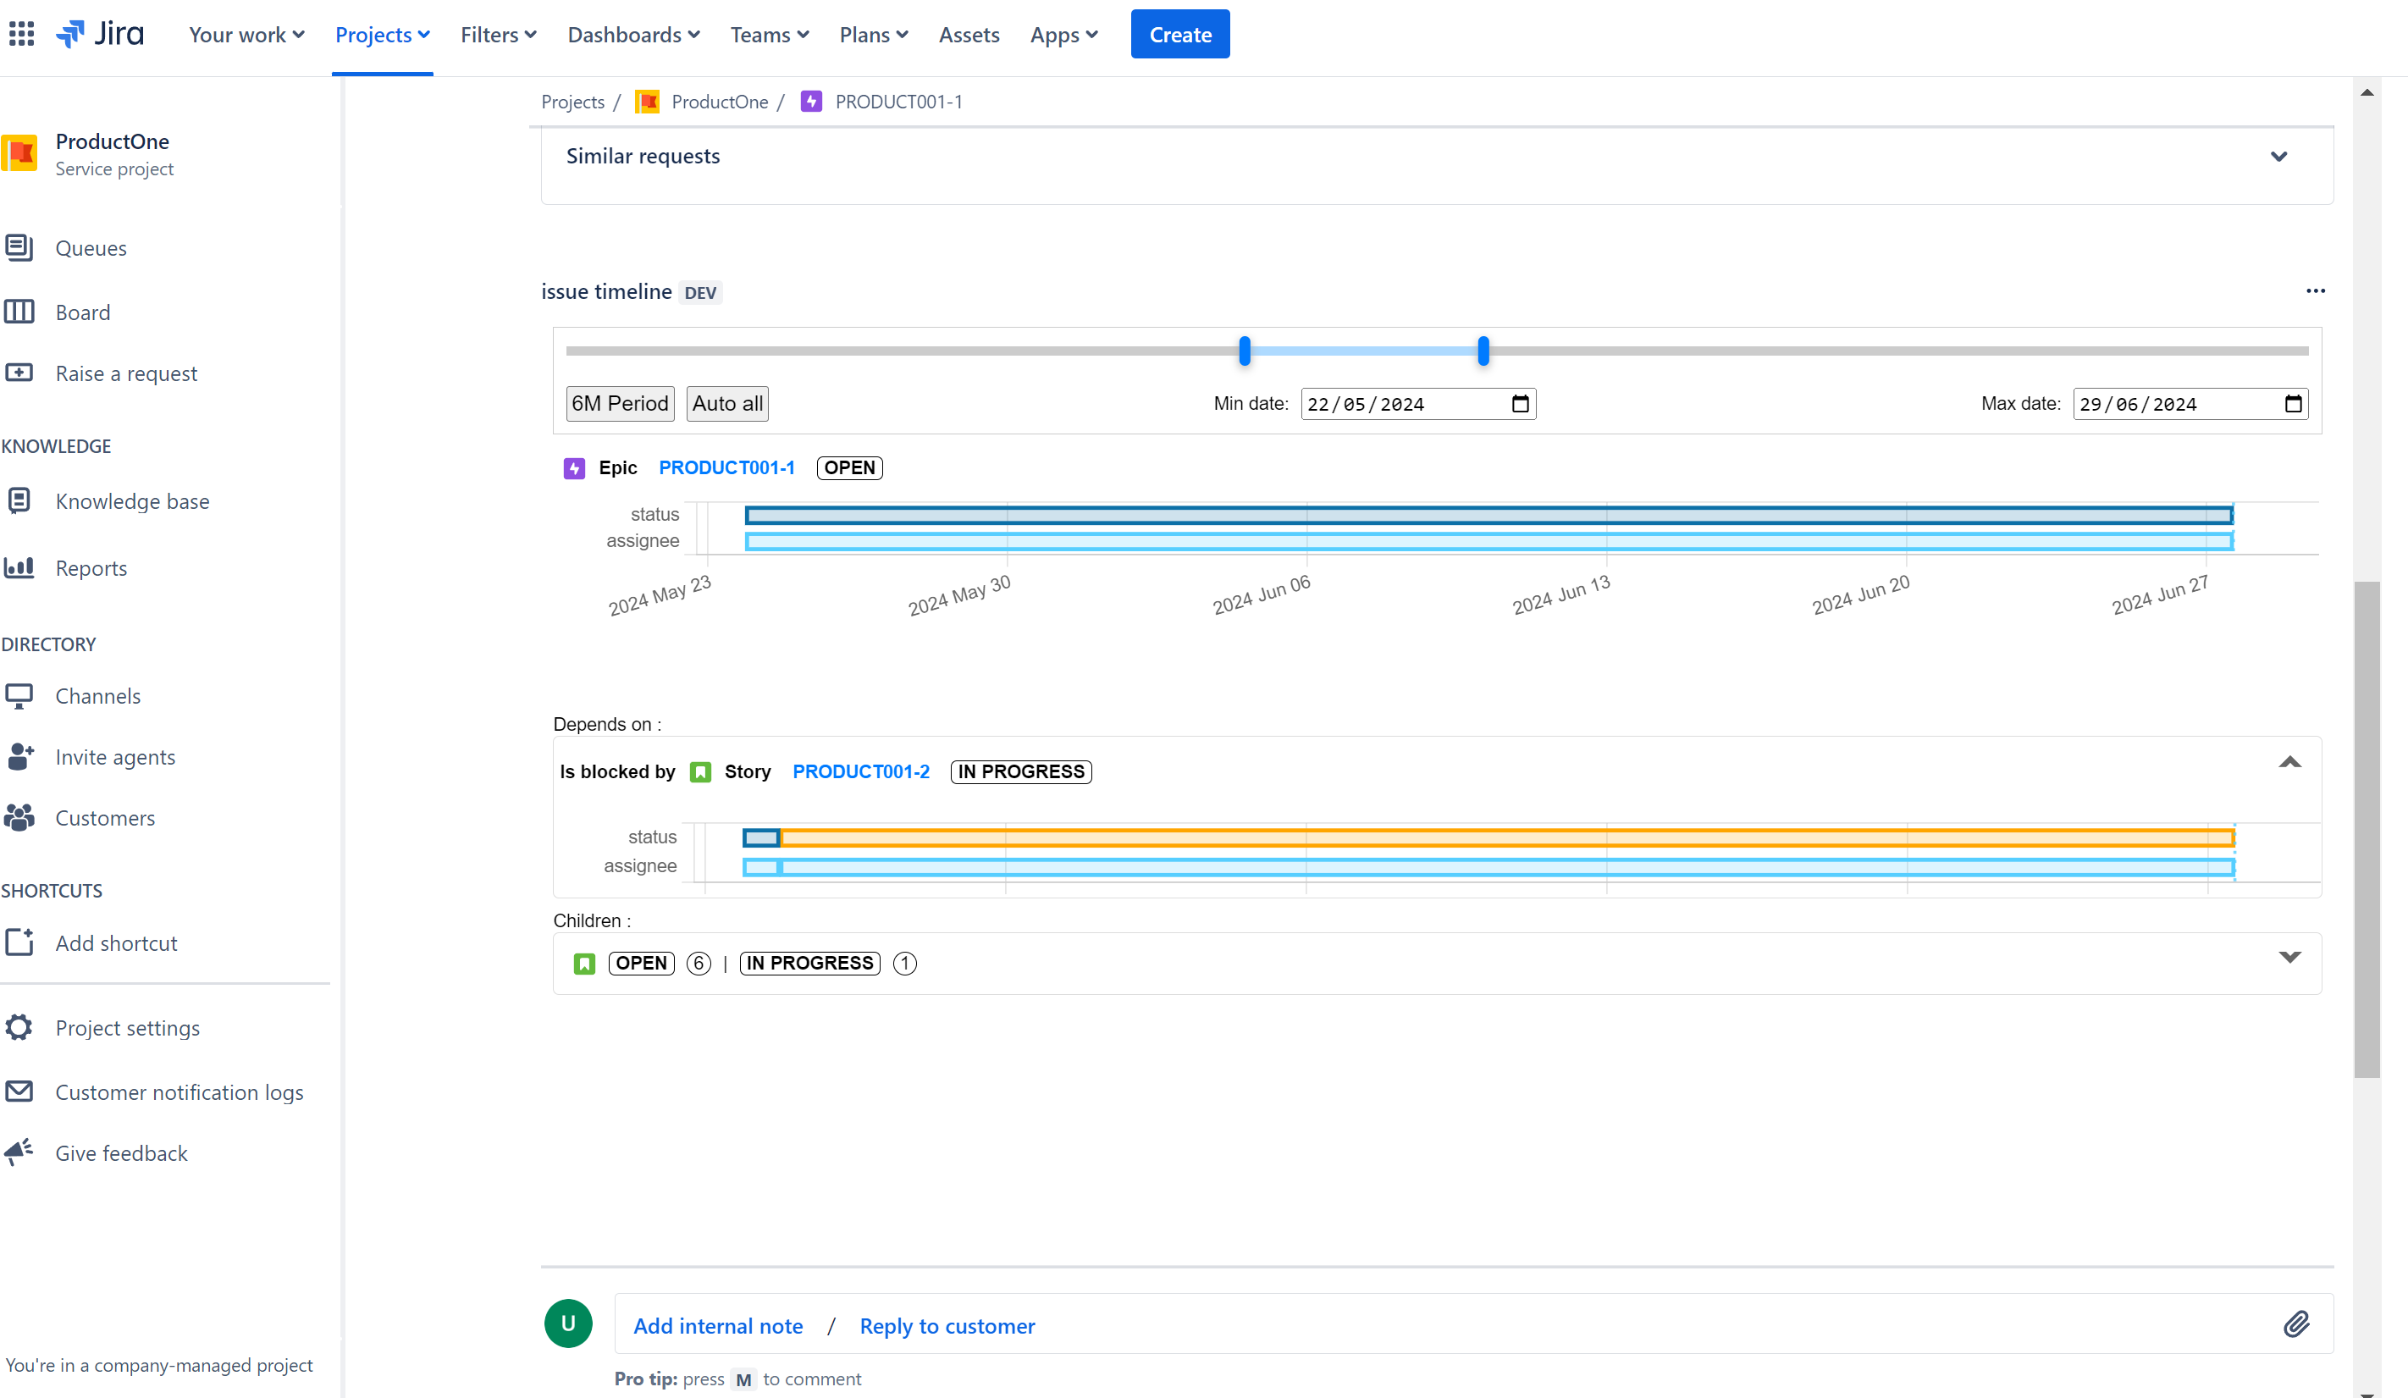
Task: Click the attachment paperclip icon
Action: 2296,1323
